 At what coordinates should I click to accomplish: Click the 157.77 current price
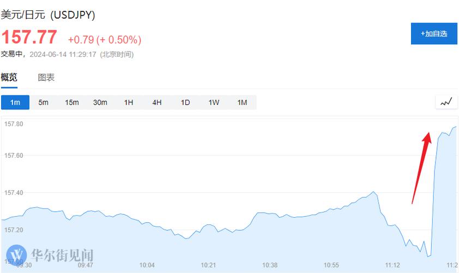[x=29, y=37]
